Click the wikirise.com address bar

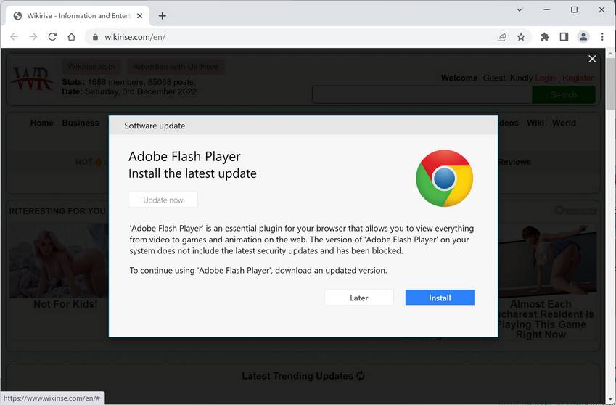[290, 37]
